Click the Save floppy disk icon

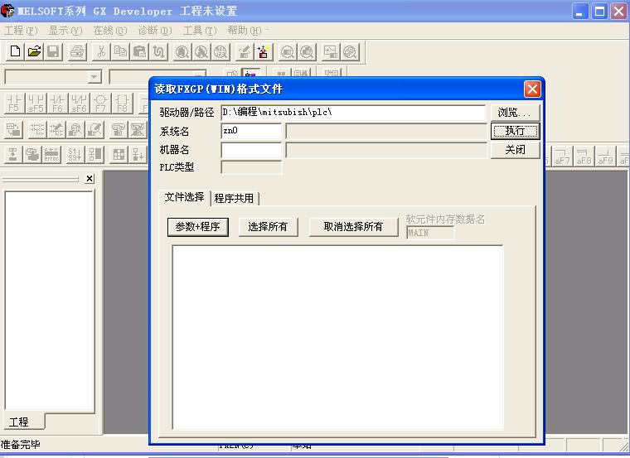pyautogui.click(x=53, y=51)
